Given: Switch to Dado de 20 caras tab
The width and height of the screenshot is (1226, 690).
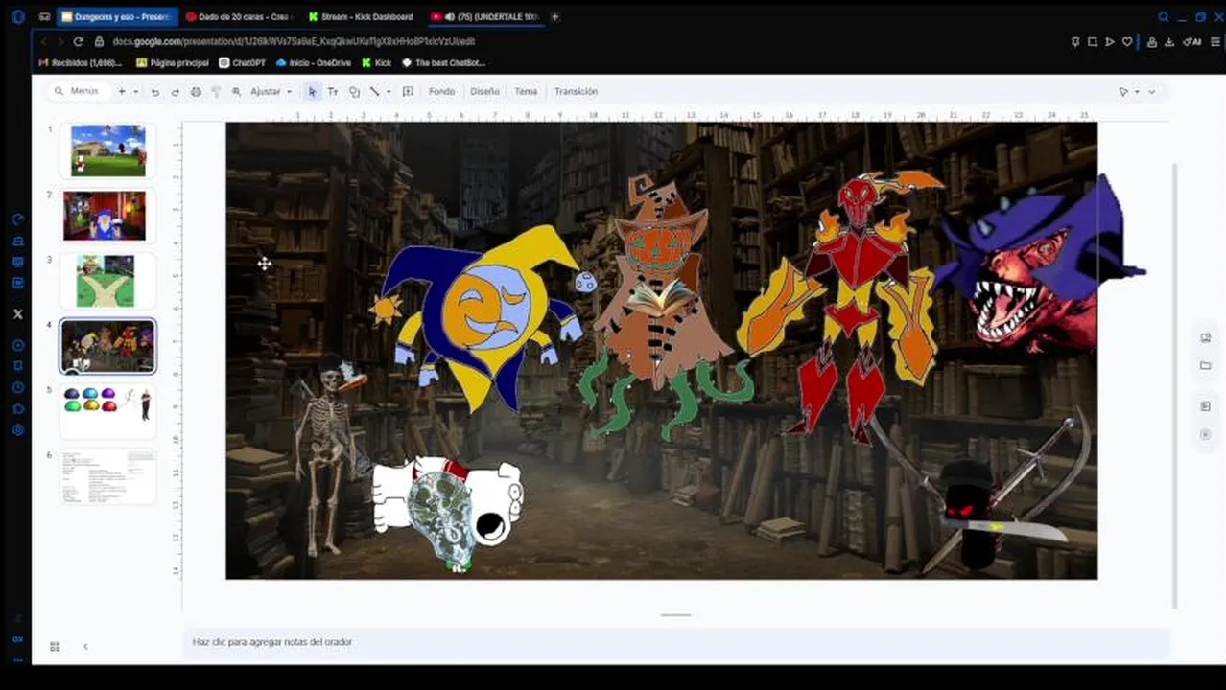Looking at the screenshot, I should [240, 17].
